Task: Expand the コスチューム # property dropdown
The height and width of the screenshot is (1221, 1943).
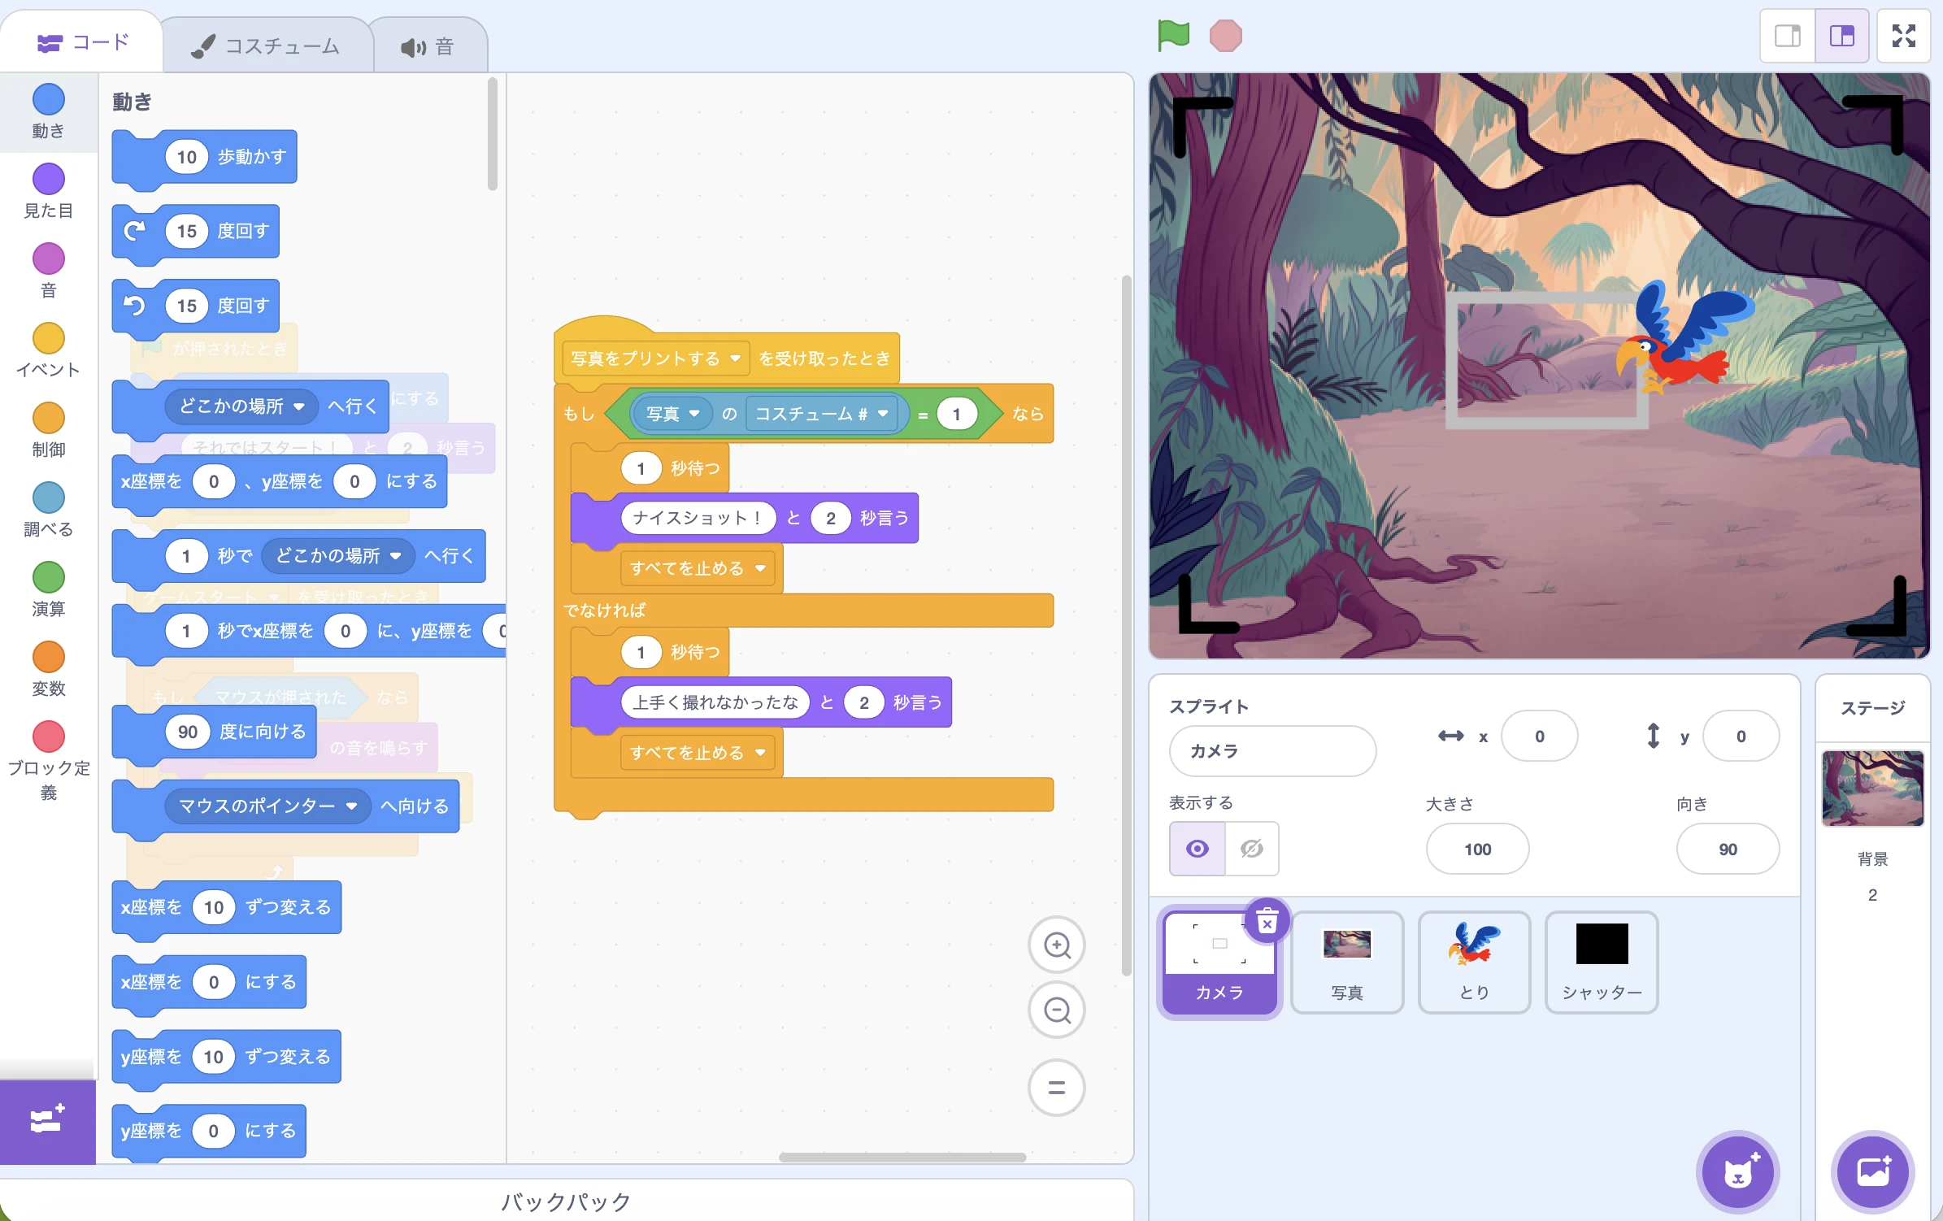Action: (883, 414)
